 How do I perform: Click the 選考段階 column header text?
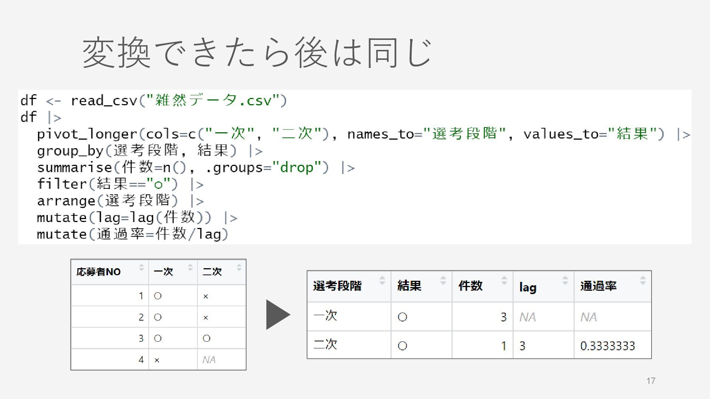(x=337, y=286)
